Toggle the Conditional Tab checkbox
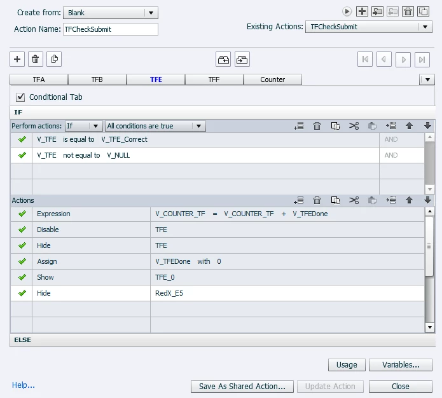This screenshot has height=398, width=442. 20,97
